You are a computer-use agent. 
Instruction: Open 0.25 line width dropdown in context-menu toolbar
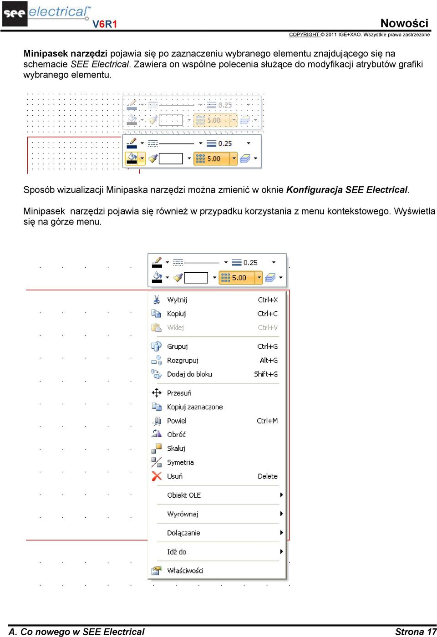(x=274, y=262)
